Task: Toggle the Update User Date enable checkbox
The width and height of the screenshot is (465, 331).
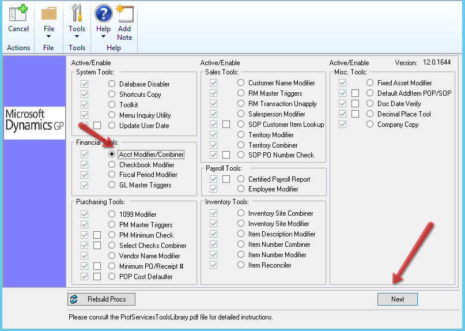Action: click(x=97, y=125)
